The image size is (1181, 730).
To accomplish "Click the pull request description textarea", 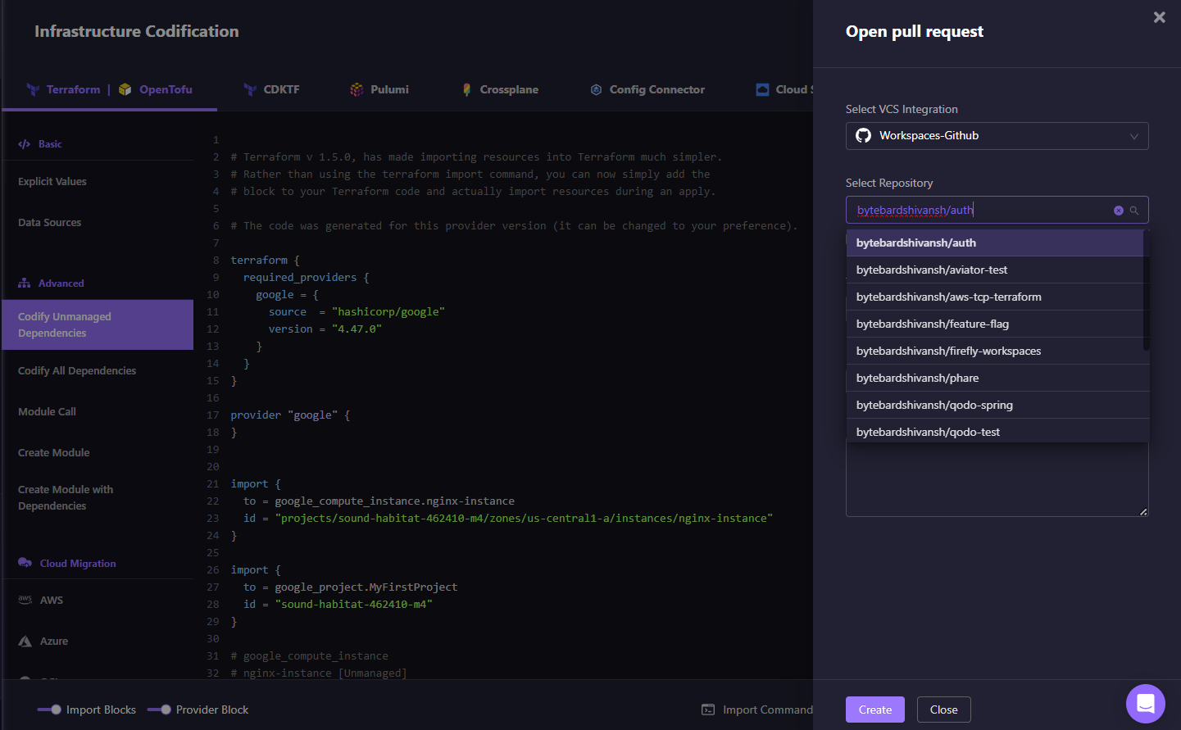I will [x=997, y=479].
